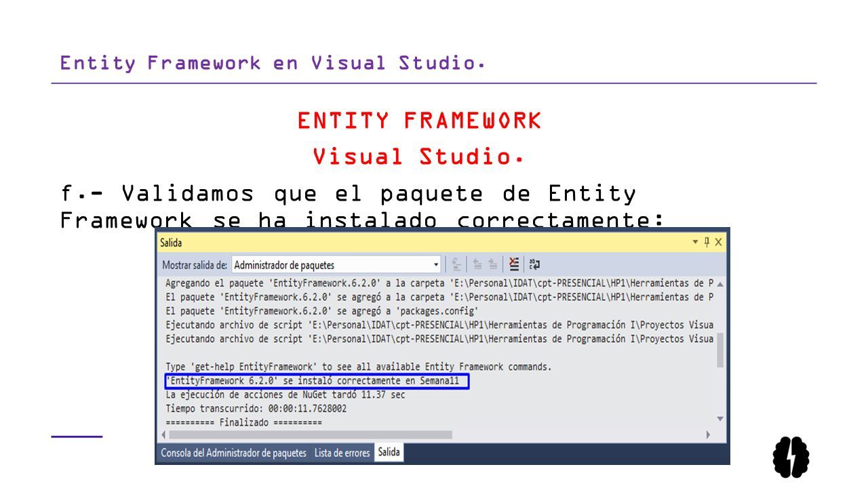Click the 'Agregando el paquete' output line
The image size is (868, 488).
pos(439,283)
